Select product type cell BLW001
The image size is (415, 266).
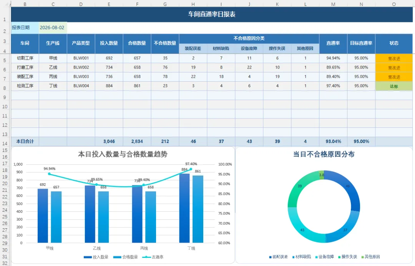click(x=81, y=59)
